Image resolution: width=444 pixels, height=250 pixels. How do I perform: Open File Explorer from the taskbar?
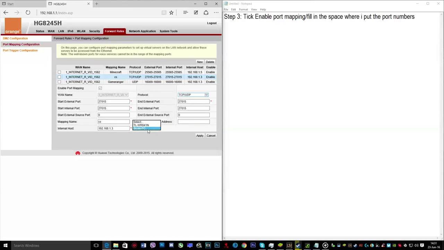pos(116,245)
